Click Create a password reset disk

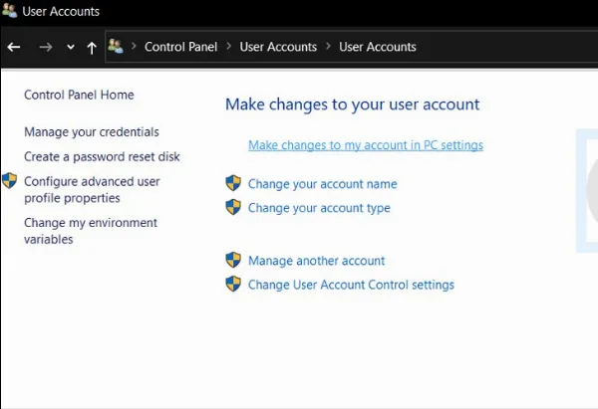pos(102,157)
